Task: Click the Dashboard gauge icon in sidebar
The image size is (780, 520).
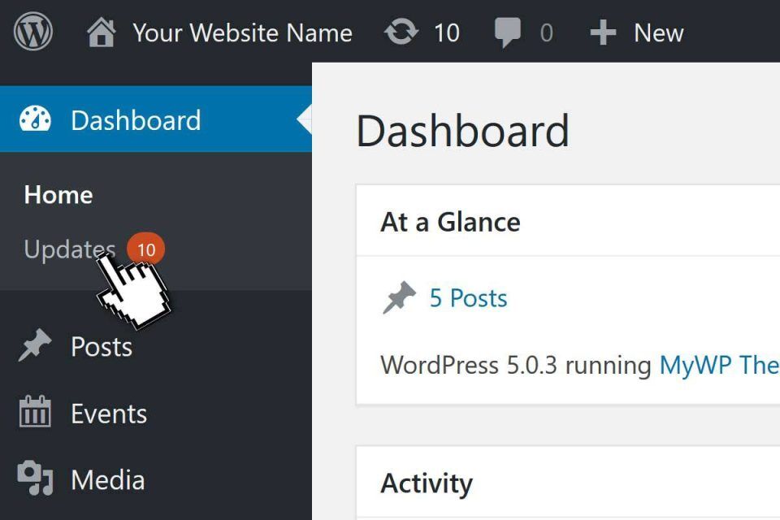Action: point(35,119)
